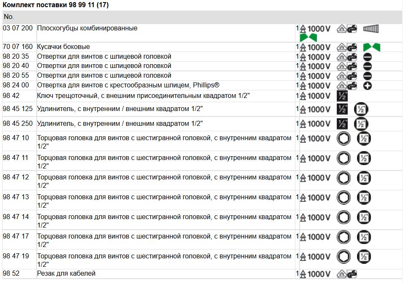Open article number 03 07 200
The image size is (403, 282).
click(x=17, y=28)
